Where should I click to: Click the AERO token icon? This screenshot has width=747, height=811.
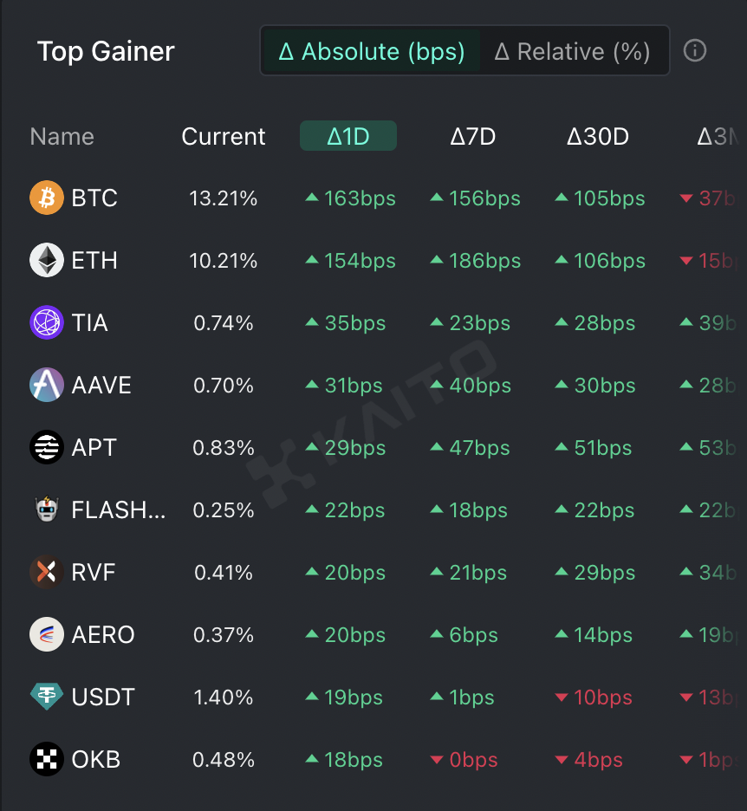pos(47,635)
